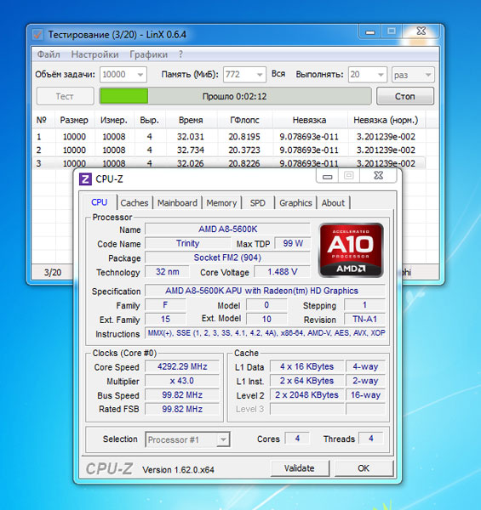
Task: Select result row with time 32.031
Action: 228,137
